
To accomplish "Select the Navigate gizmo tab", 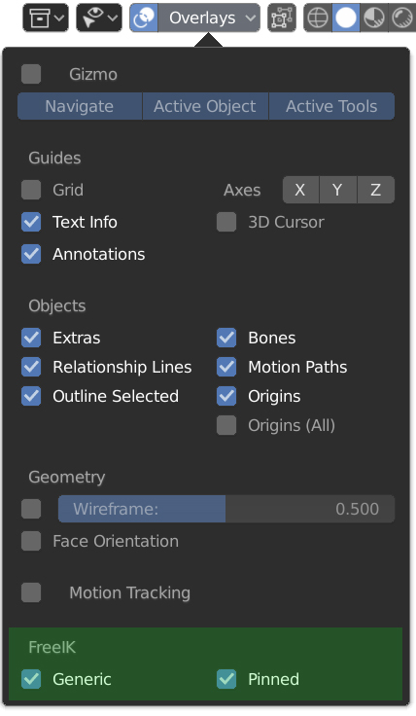I will 80,106.
